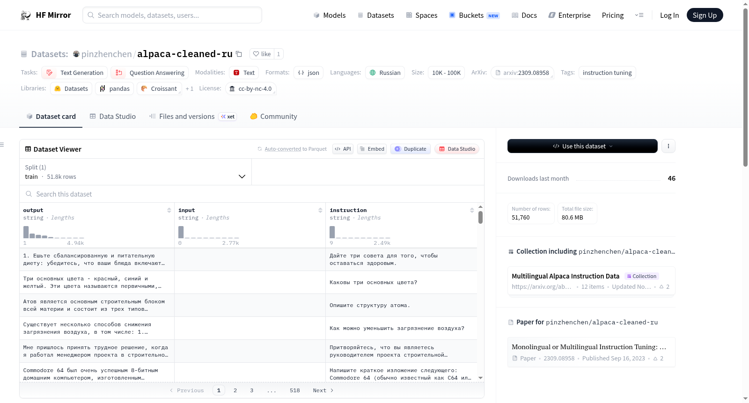
Task: Open Models in the top navigation
Action: (x=330, y=15)
